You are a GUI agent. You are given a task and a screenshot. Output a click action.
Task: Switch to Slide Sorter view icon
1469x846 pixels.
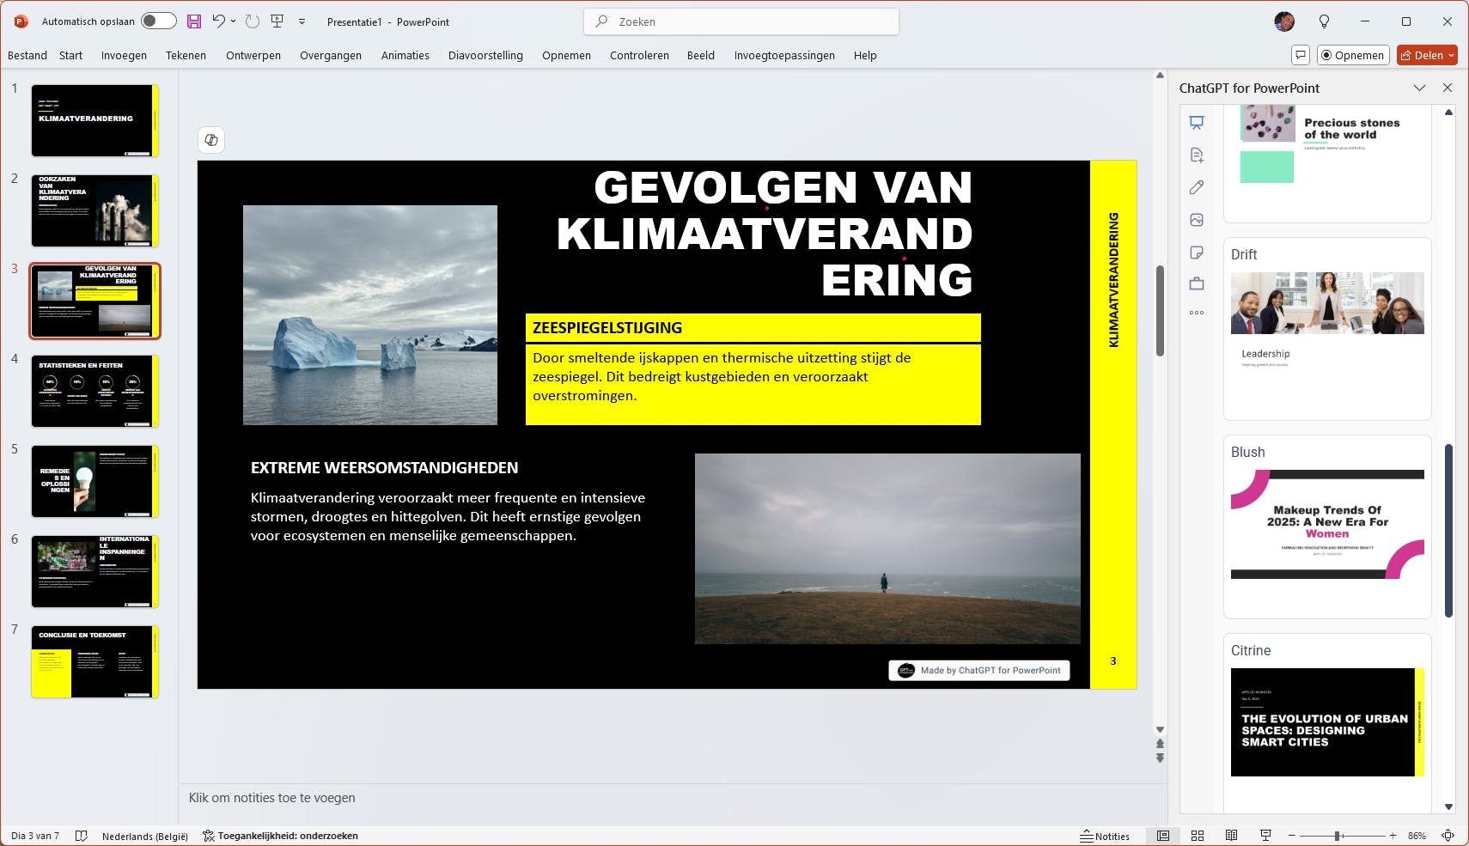(1198, 836)
